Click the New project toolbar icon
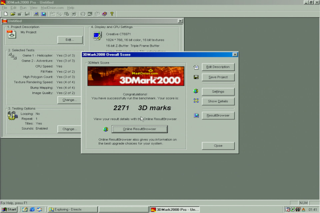 point(5,14)
